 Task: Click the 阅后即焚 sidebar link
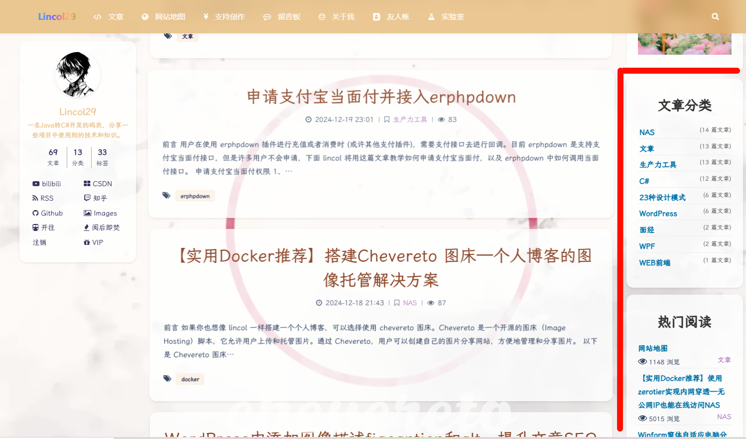(x=102, y=227)
